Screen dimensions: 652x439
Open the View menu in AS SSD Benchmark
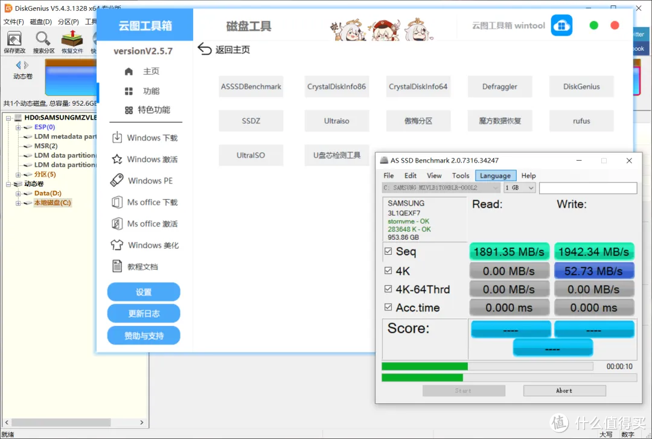tap(434, 176)
